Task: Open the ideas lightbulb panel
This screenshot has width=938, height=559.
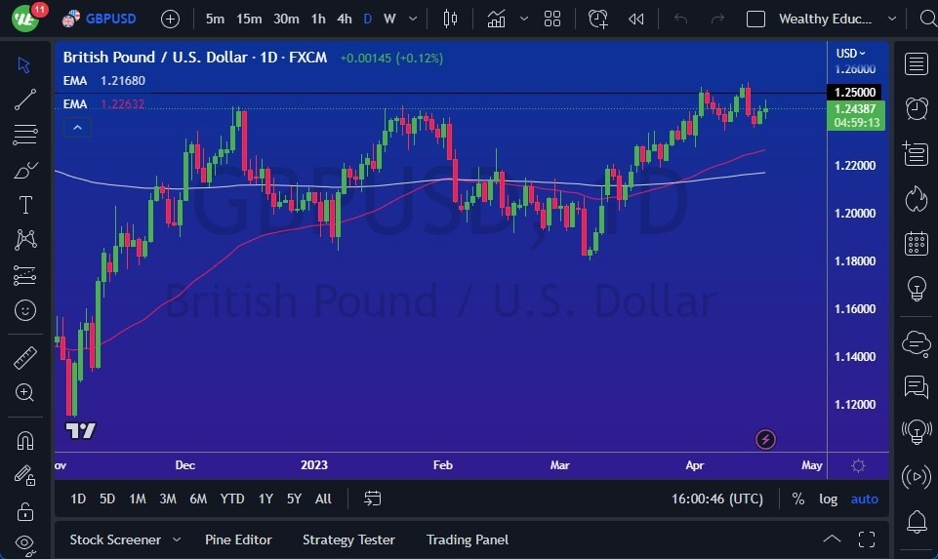Action: (916, 288)
